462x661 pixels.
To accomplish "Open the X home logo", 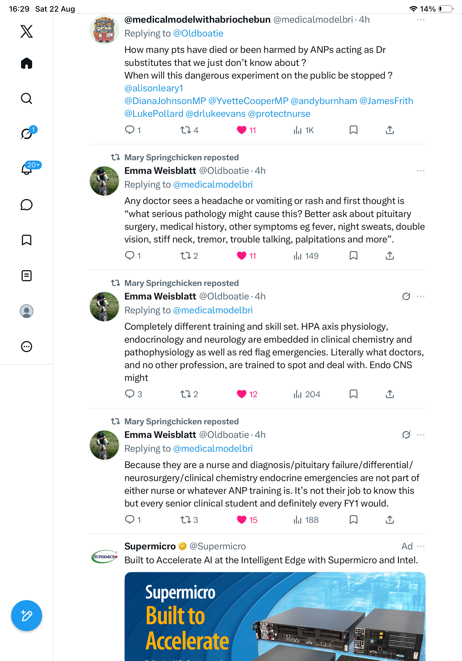I will tap(27, 31).
